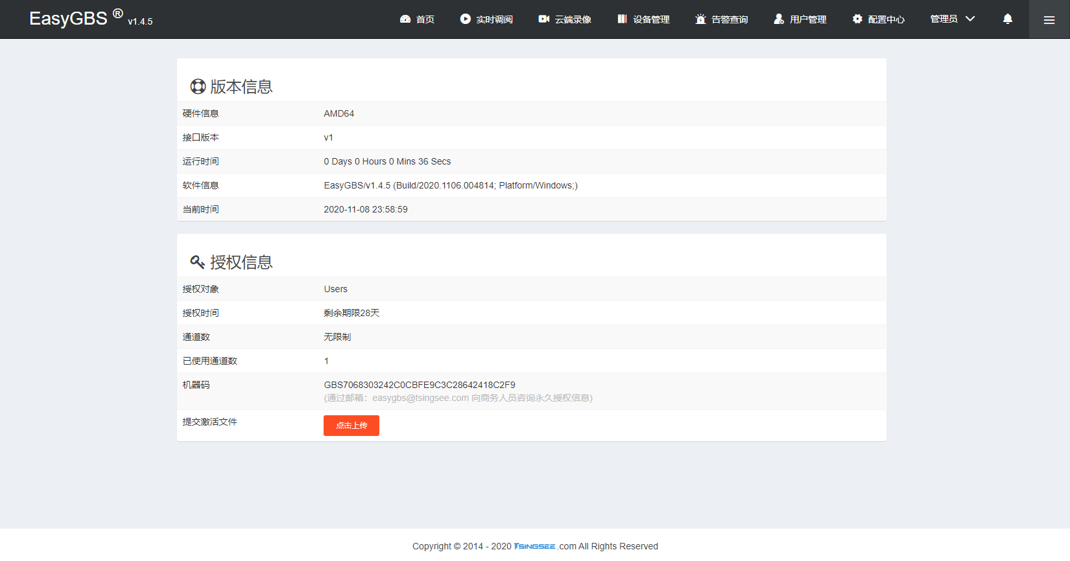
Task: Click the 机器码 row label
Action: [196, 385]
